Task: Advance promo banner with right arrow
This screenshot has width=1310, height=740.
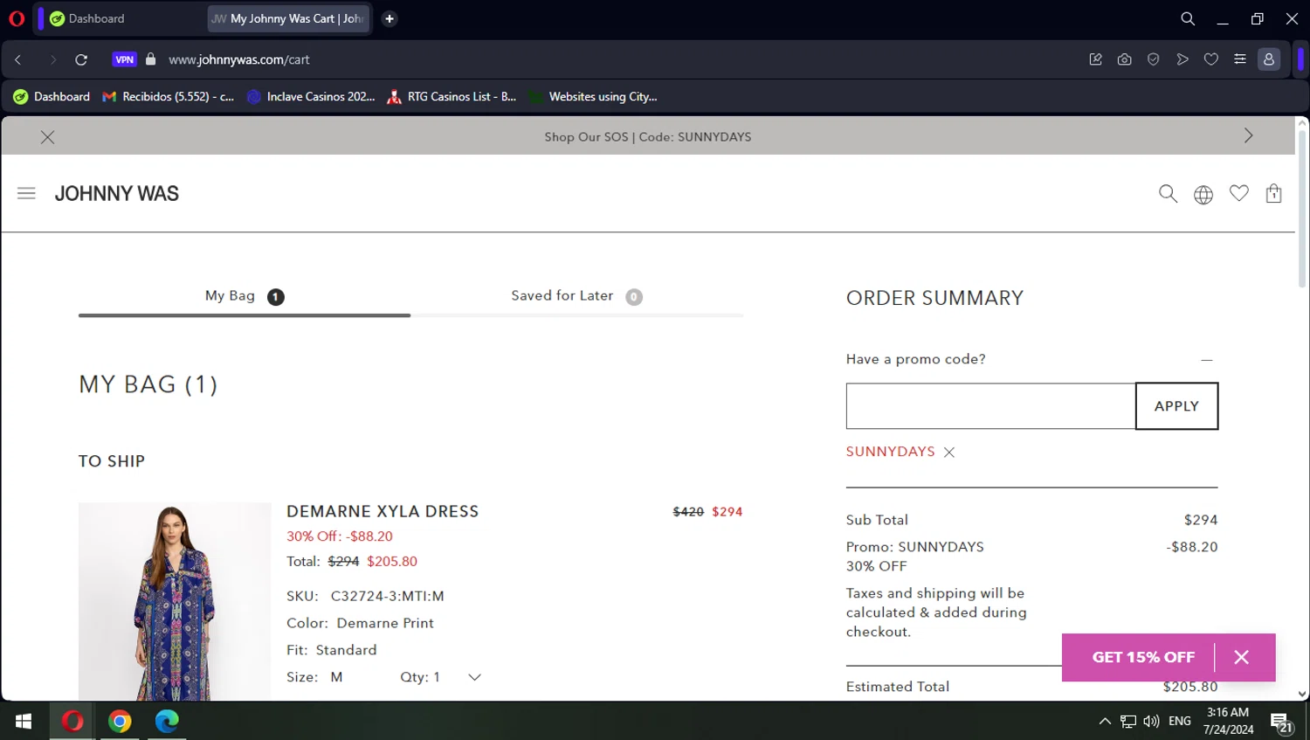Action: point(1248,135)
